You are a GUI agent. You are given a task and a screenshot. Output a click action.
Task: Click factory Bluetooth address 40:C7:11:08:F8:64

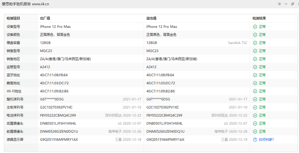(54, 75)
